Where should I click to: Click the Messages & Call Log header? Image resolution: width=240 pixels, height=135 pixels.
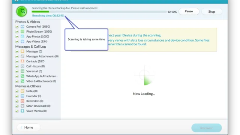31,46
